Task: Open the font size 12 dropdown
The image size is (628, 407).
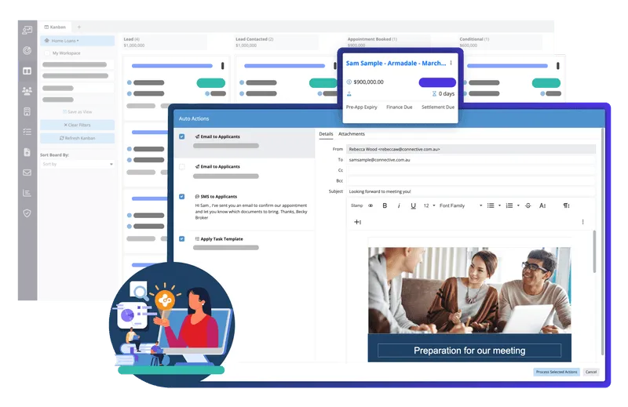Action: (x=429, y=205)
